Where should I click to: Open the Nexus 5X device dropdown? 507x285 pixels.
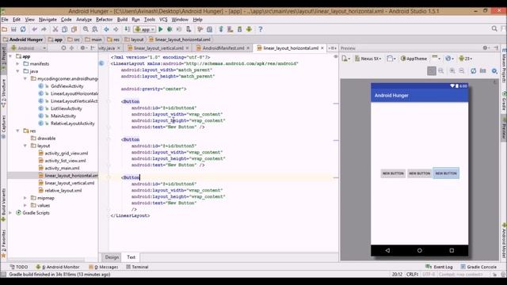368,59
